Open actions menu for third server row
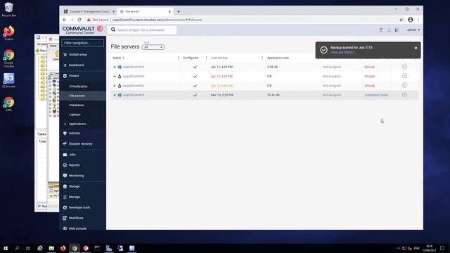This screenshot has height=253, width=450. [x=404, y=85]
